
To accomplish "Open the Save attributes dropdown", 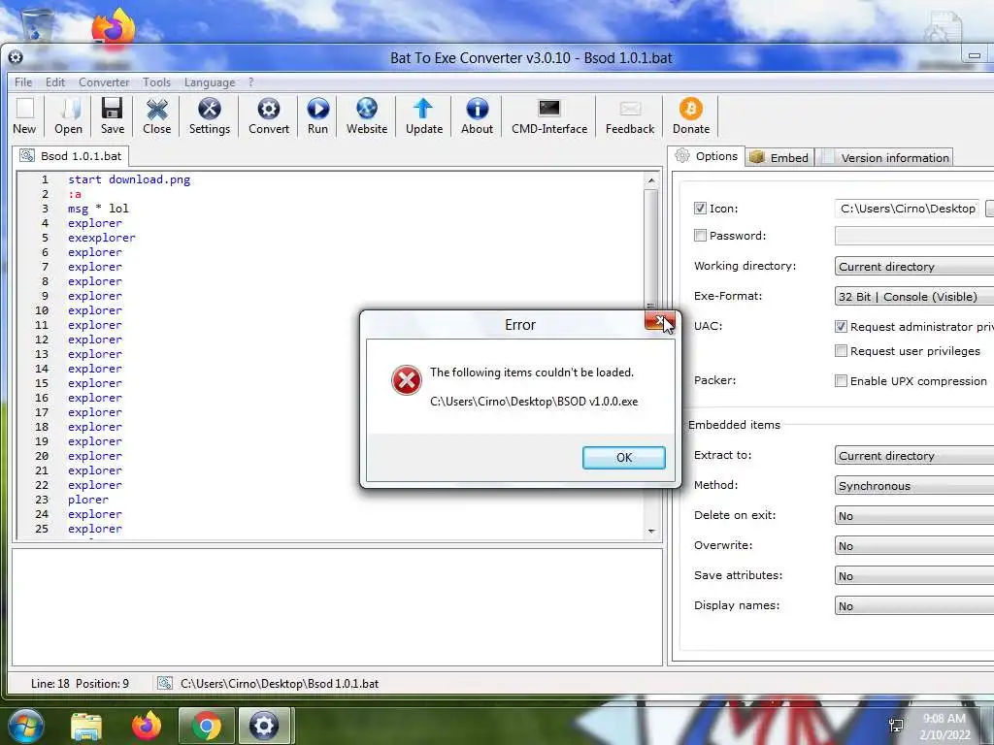I will (914, 576).
